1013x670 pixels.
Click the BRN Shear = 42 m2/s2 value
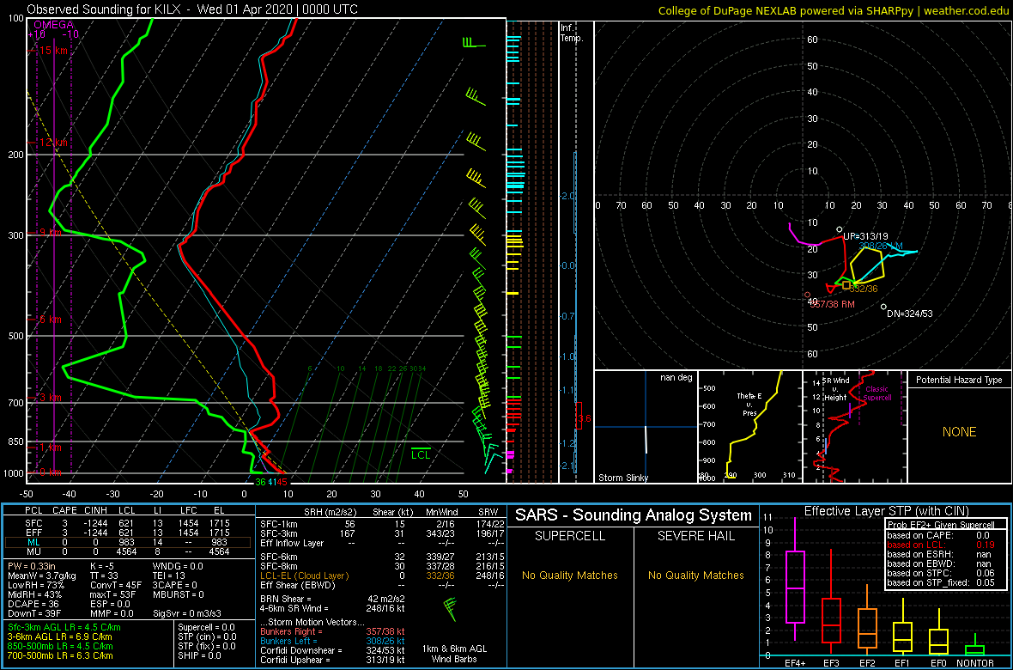[x=332, y=599]
